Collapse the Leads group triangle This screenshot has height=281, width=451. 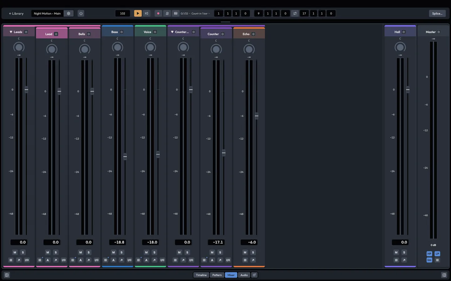[11, 32]
